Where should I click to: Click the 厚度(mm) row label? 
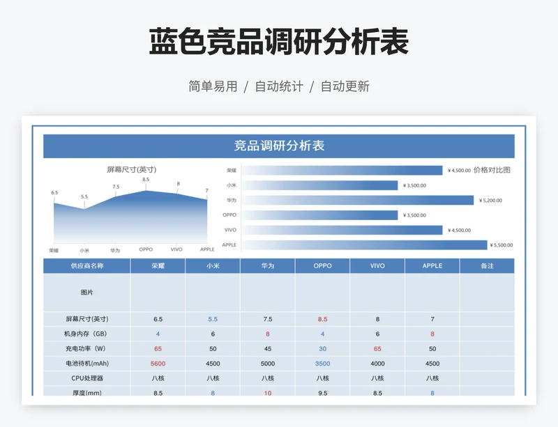[86, 391]
